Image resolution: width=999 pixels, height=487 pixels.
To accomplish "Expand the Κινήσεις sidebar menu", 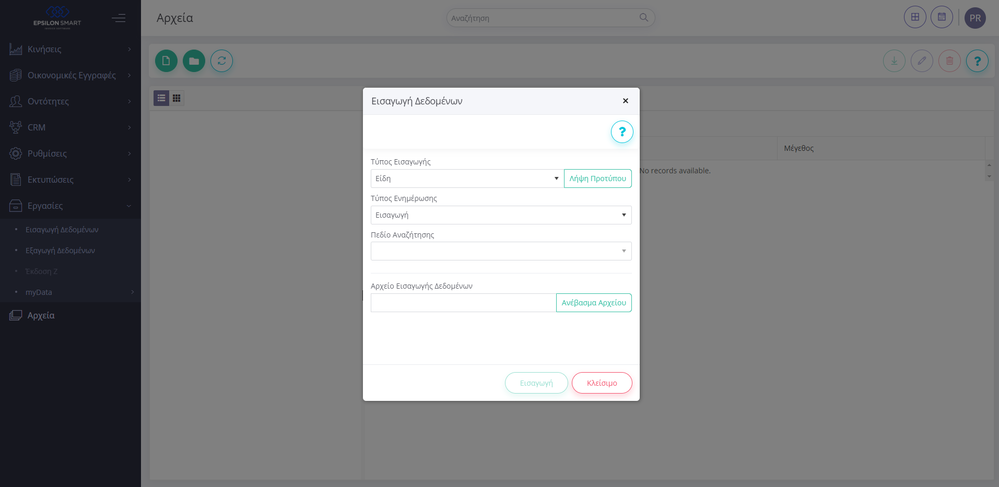I will 70,49.
